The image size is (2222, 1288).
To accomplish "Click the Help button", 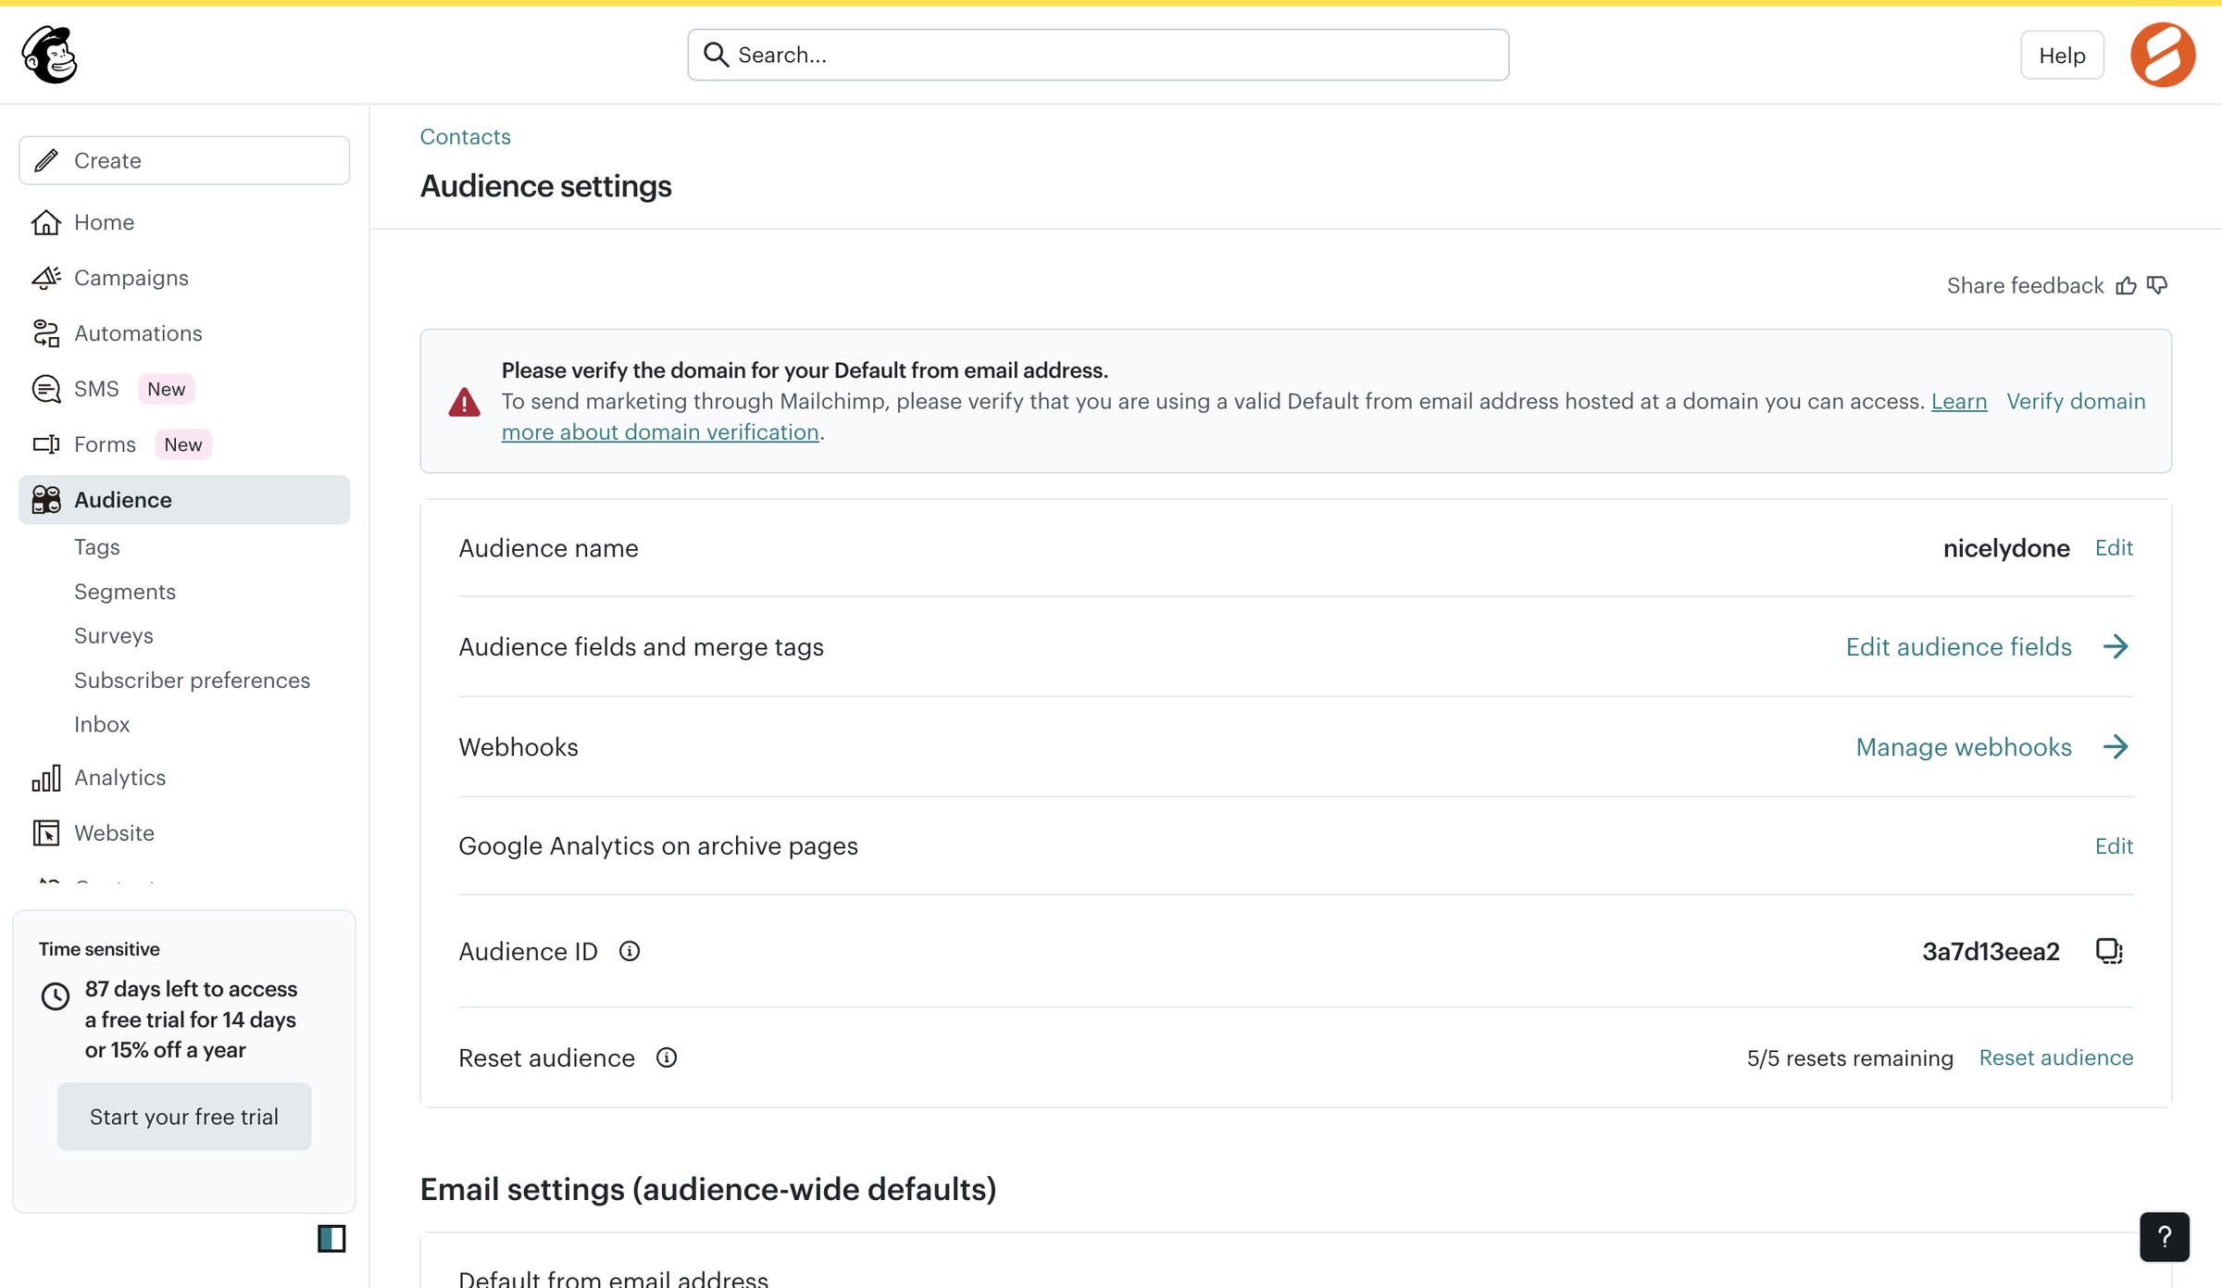I will [2062, 56].
